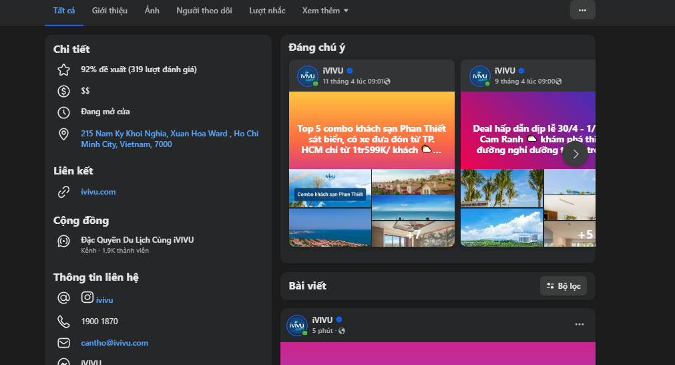Open the Đặc Quyền Du Lịch Cùng iVIVU channel
675x365 pixels.
[x=138, y=240]
